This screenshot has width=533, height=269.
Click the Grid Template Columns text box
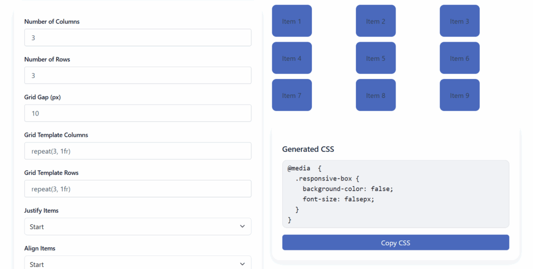tap(137, 151)
